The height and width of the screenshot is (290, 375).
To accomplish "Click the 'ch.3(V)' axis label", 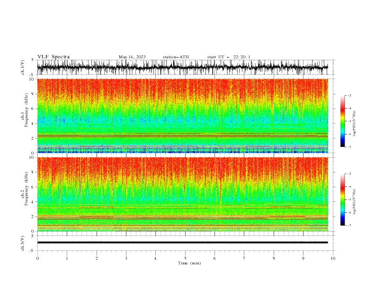I will pyautogui.click(x=23, y=243).
